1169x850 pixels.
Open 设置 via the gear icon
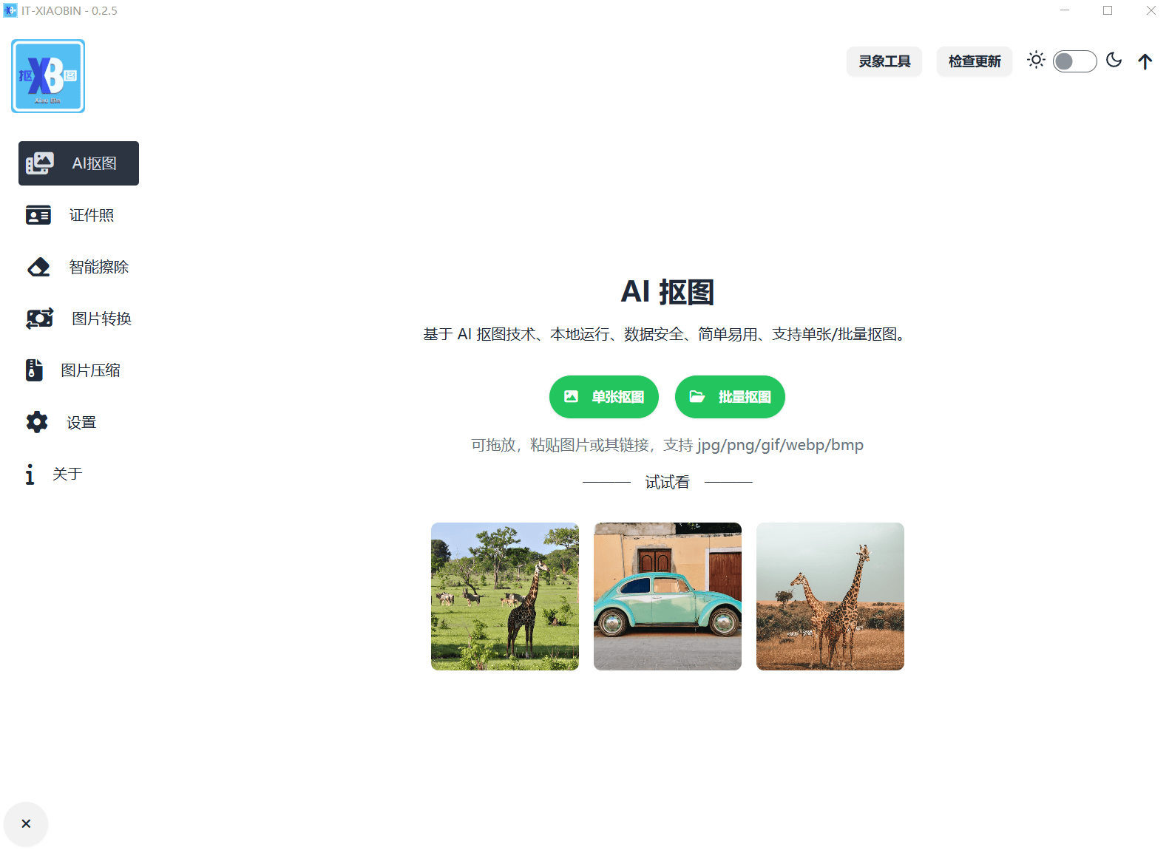[x=37, y=422]
